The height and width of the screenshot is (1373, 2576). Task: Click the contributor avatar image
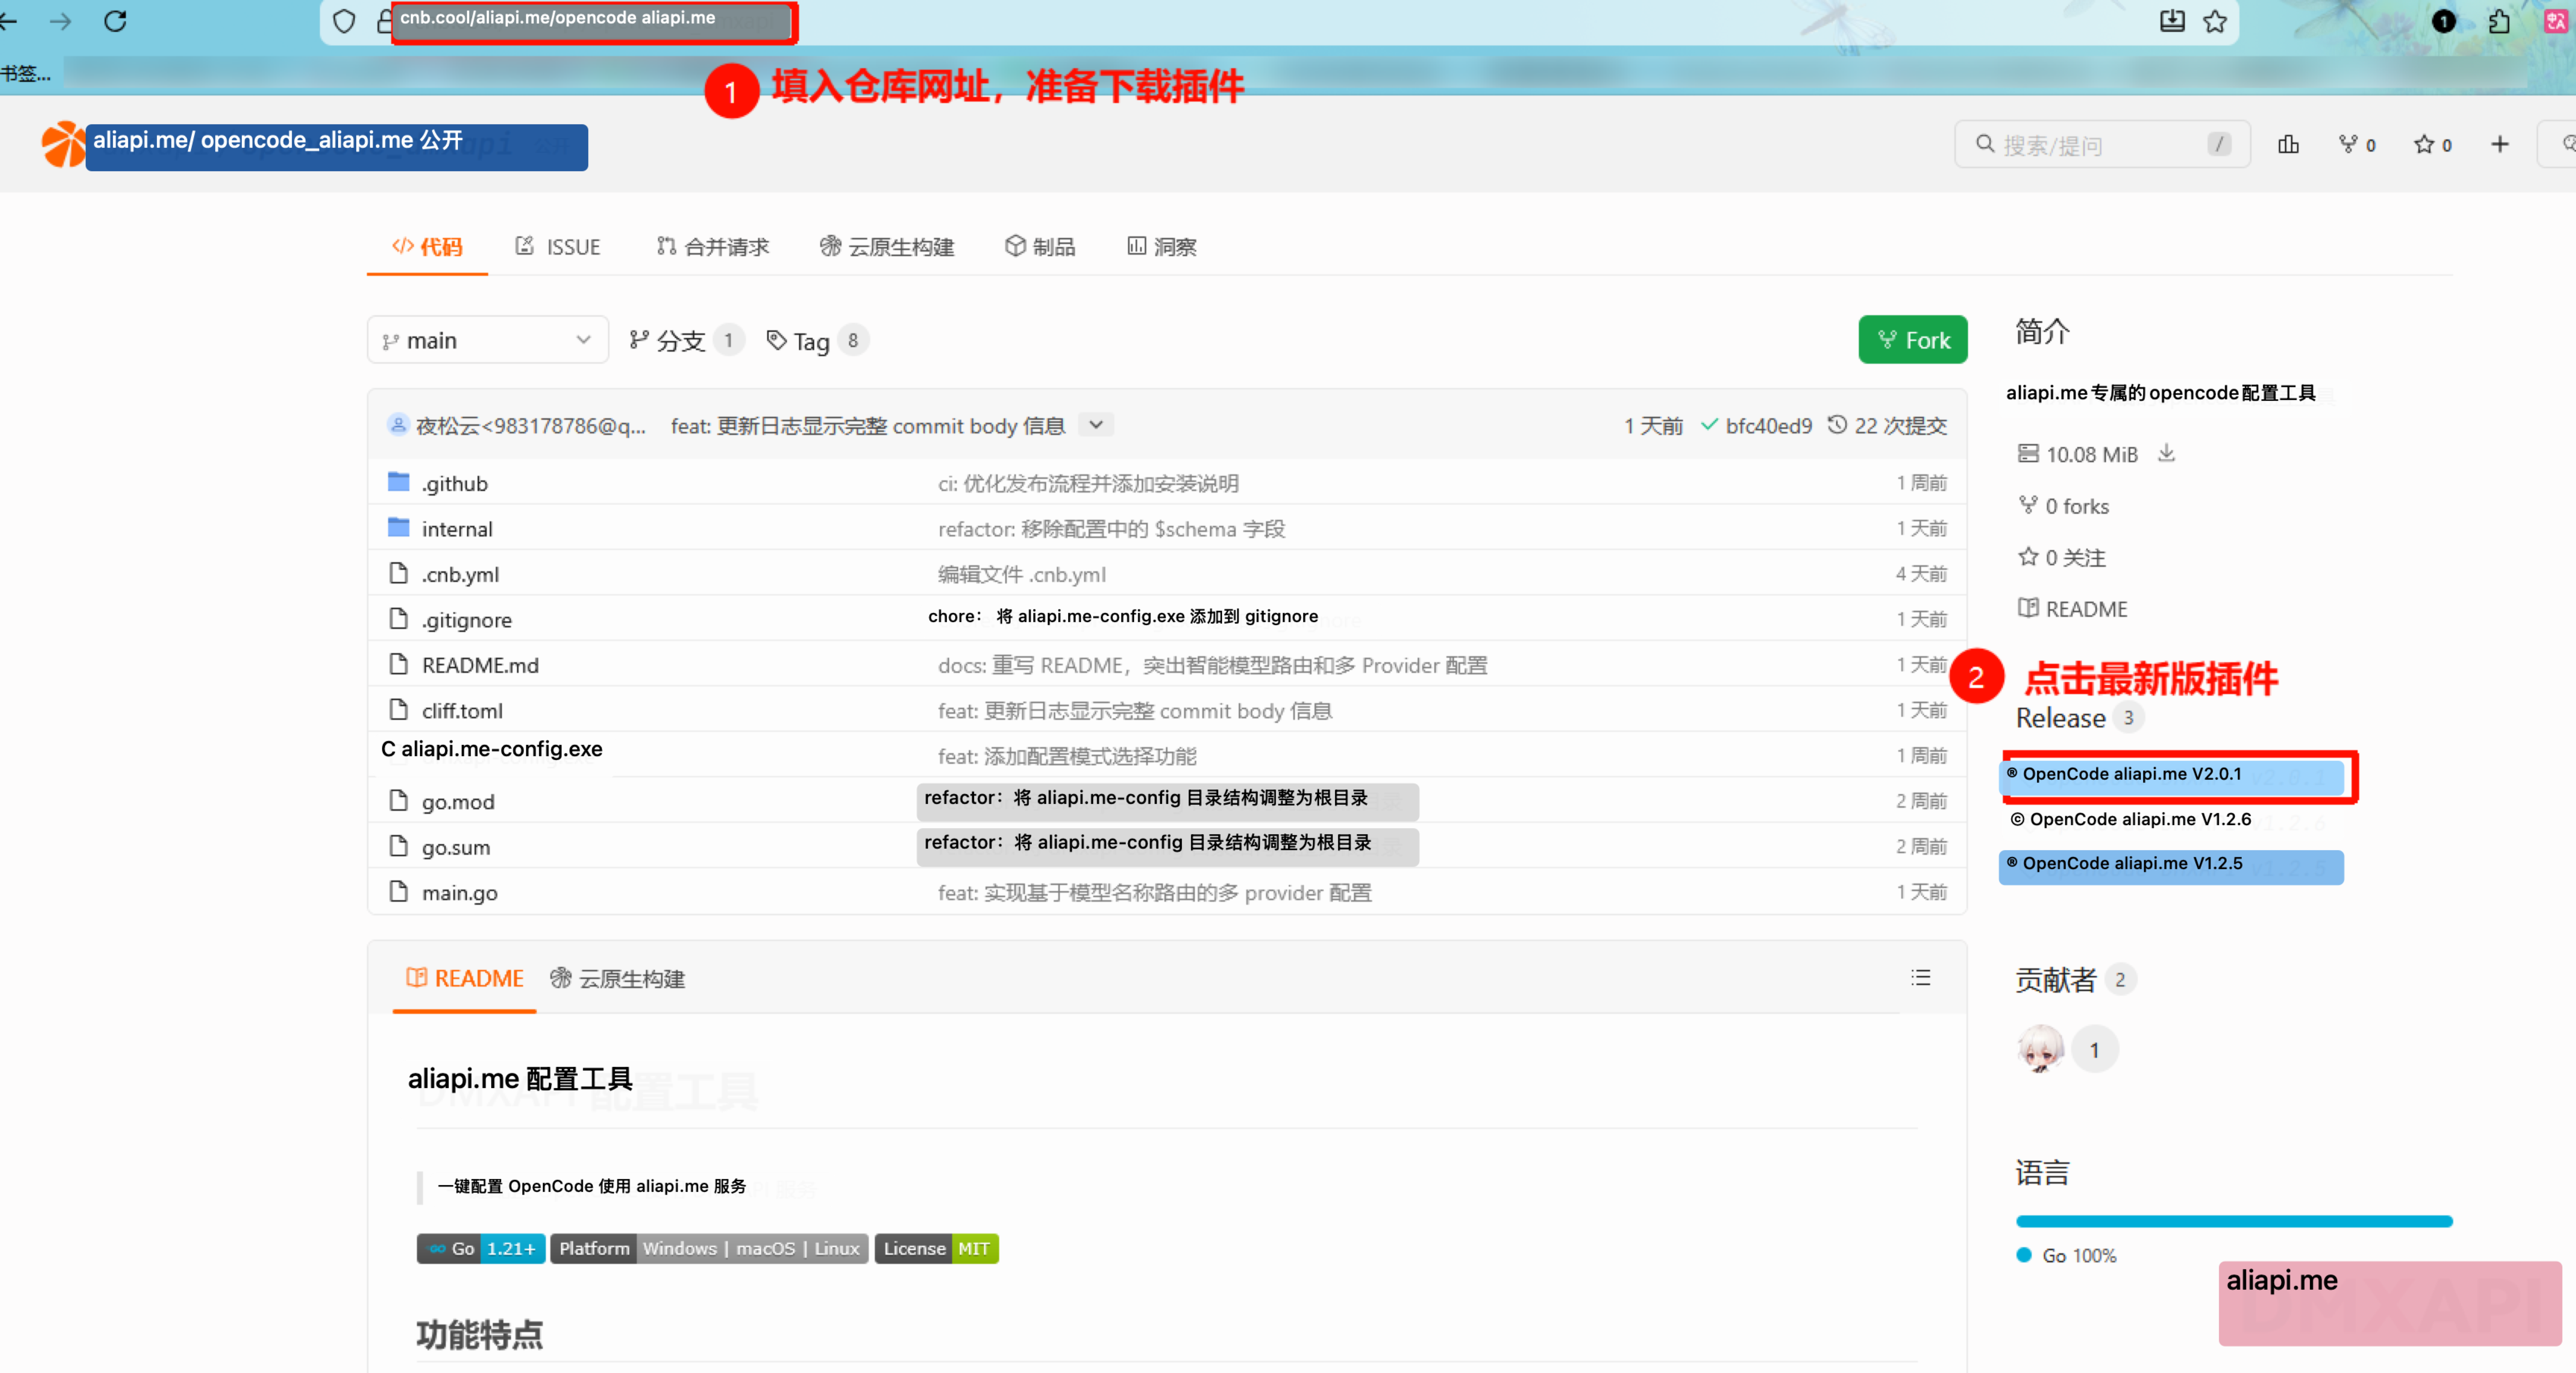(2040, 1049)
